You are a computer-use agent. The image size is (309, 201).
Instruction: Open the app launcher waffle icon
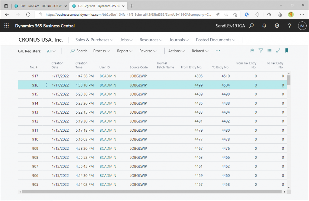7,26
